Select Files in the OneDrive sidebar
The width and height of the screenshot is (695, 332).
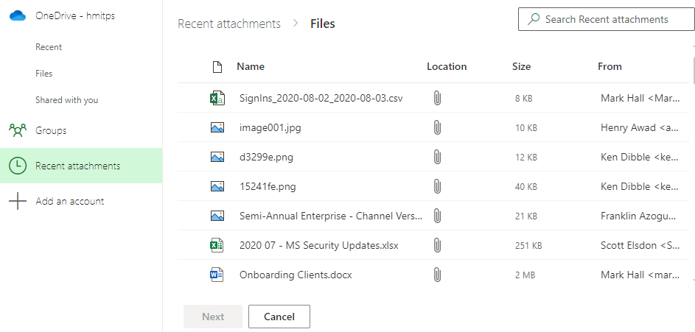44,74
